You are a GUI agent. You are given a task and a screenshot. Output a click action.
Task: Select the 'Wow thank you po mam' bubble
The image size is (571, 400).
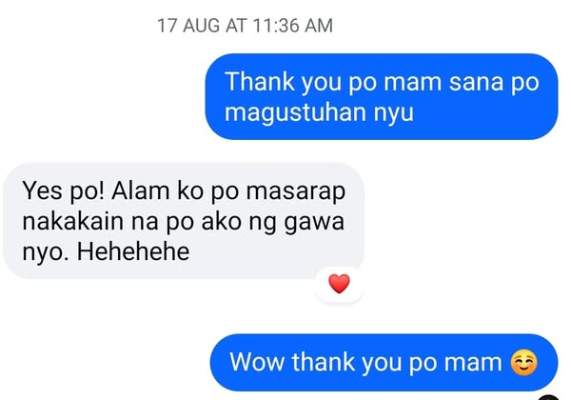click(x=384, y=363)
